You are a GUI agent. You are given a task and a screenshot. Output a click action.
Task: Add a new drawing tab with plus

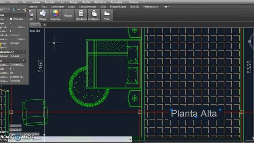pos(44,25)
